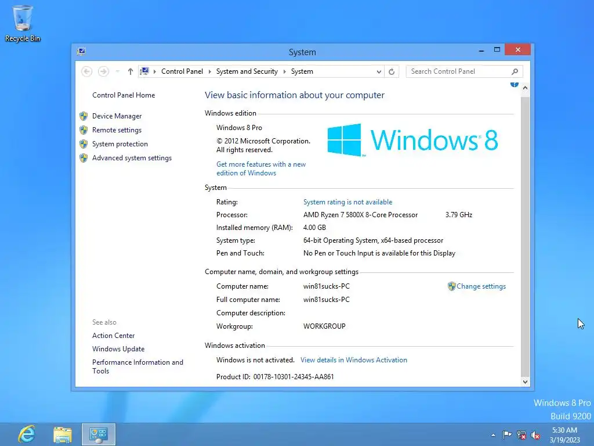Viewport: 594px width, 446px height.
Task: Follow Get more features with a new edition link
Action: pyautogui.click(x=261, y=168)
